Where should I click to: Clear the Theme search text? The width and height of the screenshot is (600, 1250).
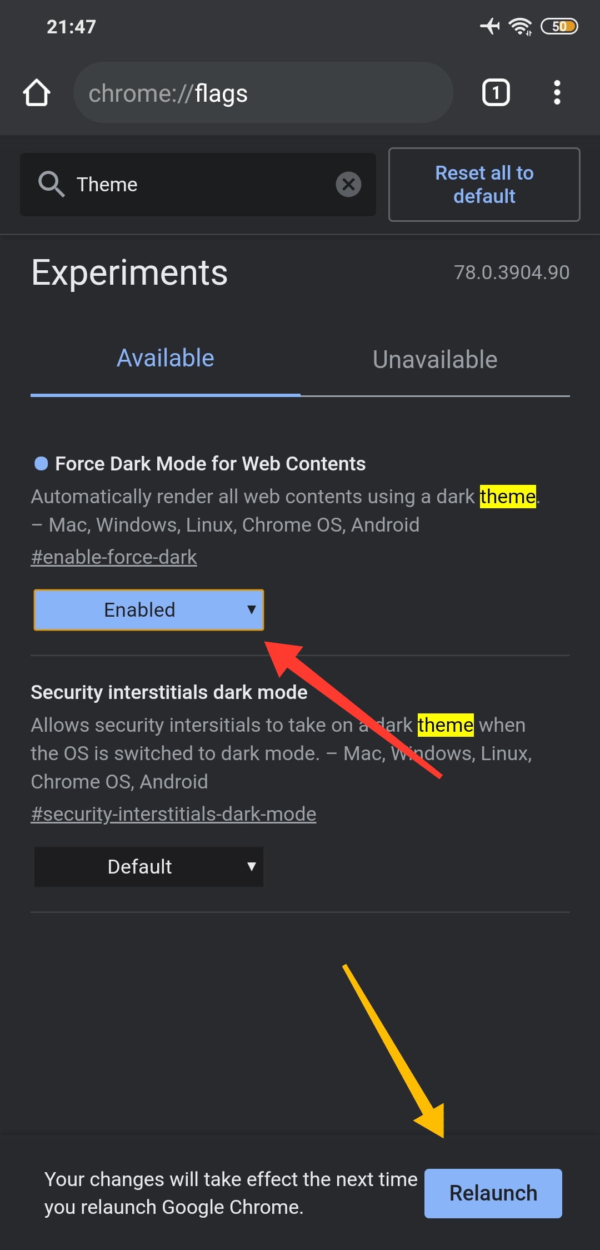pos(348,184)
